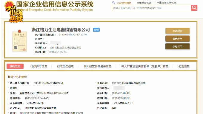
Task: Click the 登记状态 value 存续
Action: [114, 108]
